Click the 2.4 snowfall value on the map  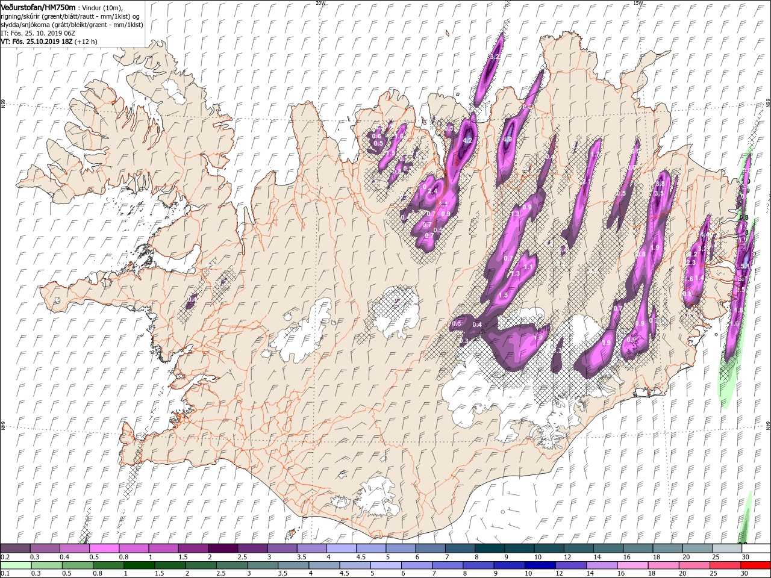pyautogui.click(x=432, y=191)
